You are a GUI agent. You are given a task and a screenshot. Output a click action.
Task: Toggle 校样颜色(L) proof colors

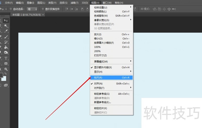point(111,12)
